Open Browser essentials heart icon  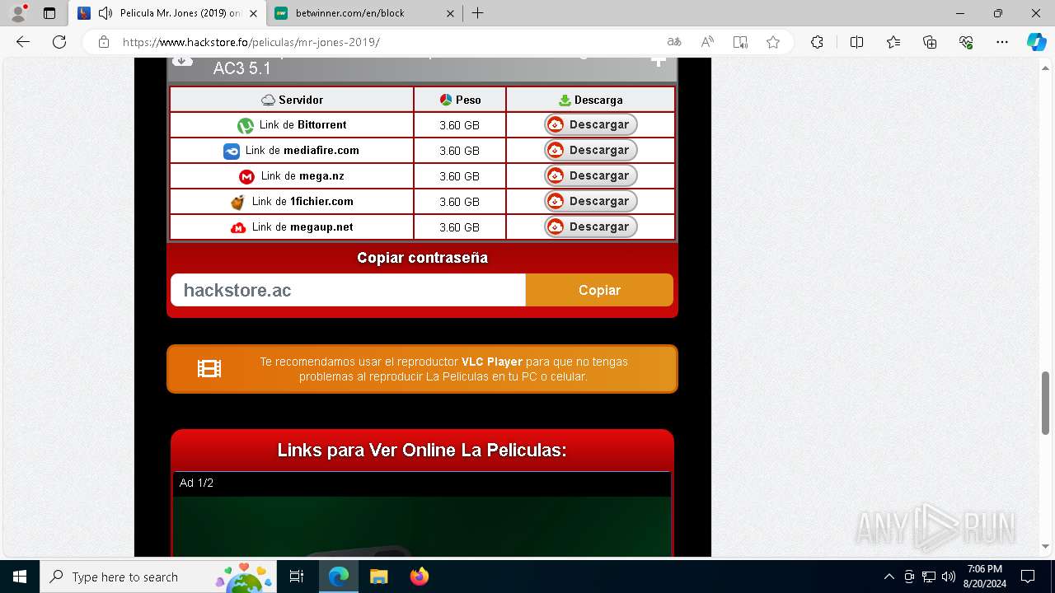[966, 42]
